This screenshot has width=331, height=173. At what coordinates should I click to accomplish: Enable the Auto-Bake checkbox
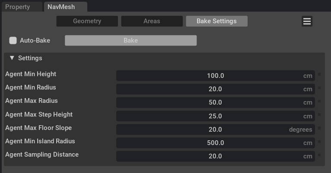(13, 40)
